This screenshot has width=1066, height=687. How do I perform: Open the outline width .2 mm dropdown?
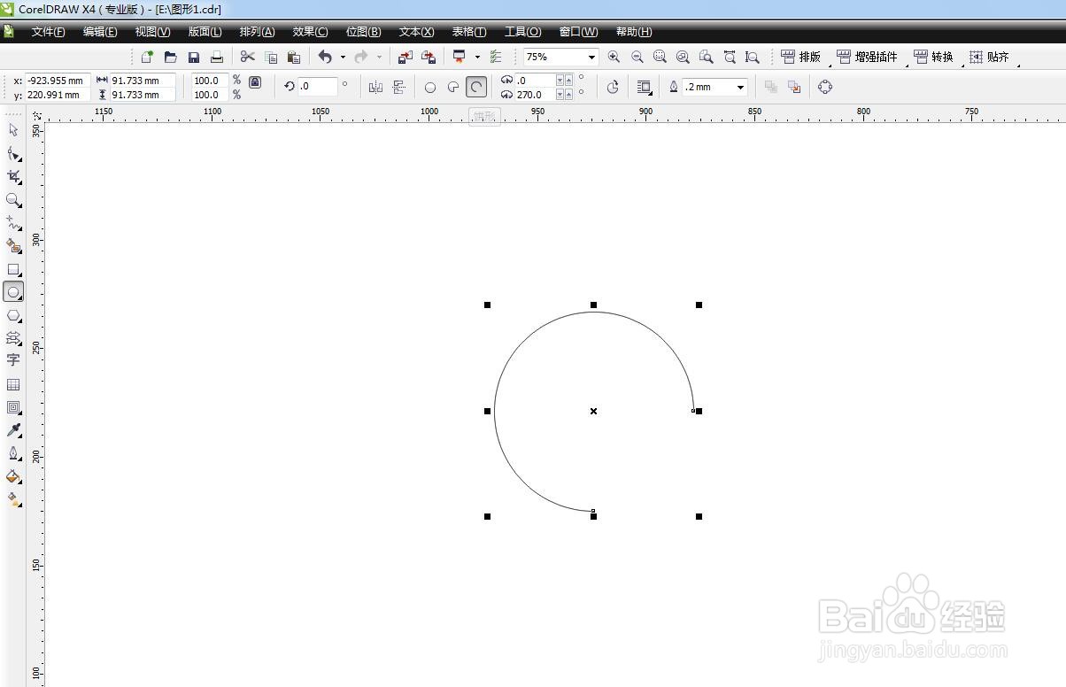click(x=740, y=87)
